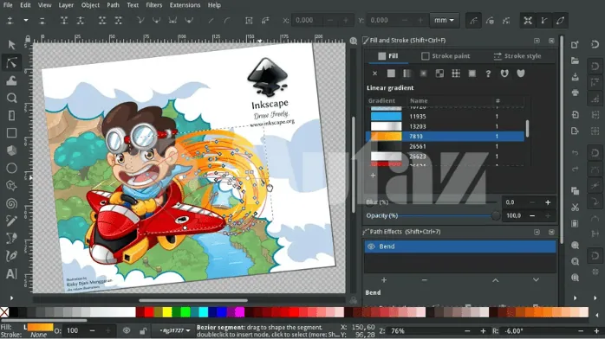Image resolution: width=605 pixels, height=339 pixels.
Task: Pick the yellow swatch in palette
Action: pos(167,312)
